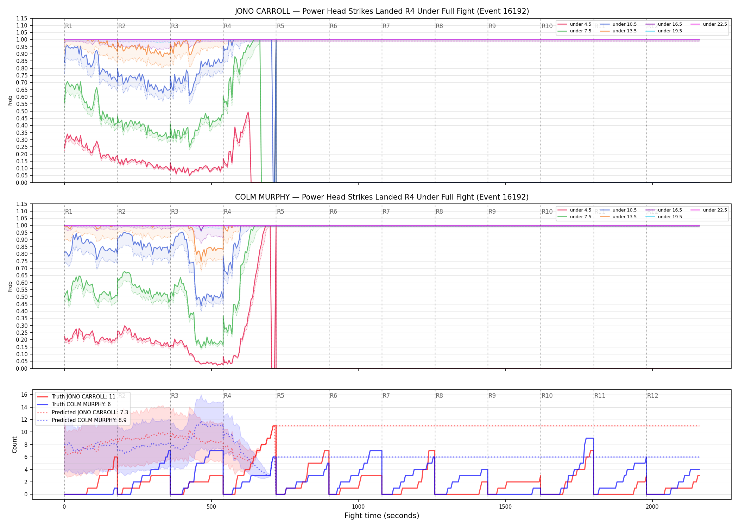The height and width of the screenshot is (528, 739).
Task: Click the 'under 4.5' legend entry in Jono Carroll chart
Action: [x=574, y=24]
